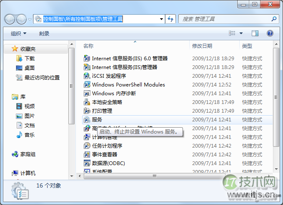Click the search magnifier icon
283x205 pixels.
click(274, 19)
